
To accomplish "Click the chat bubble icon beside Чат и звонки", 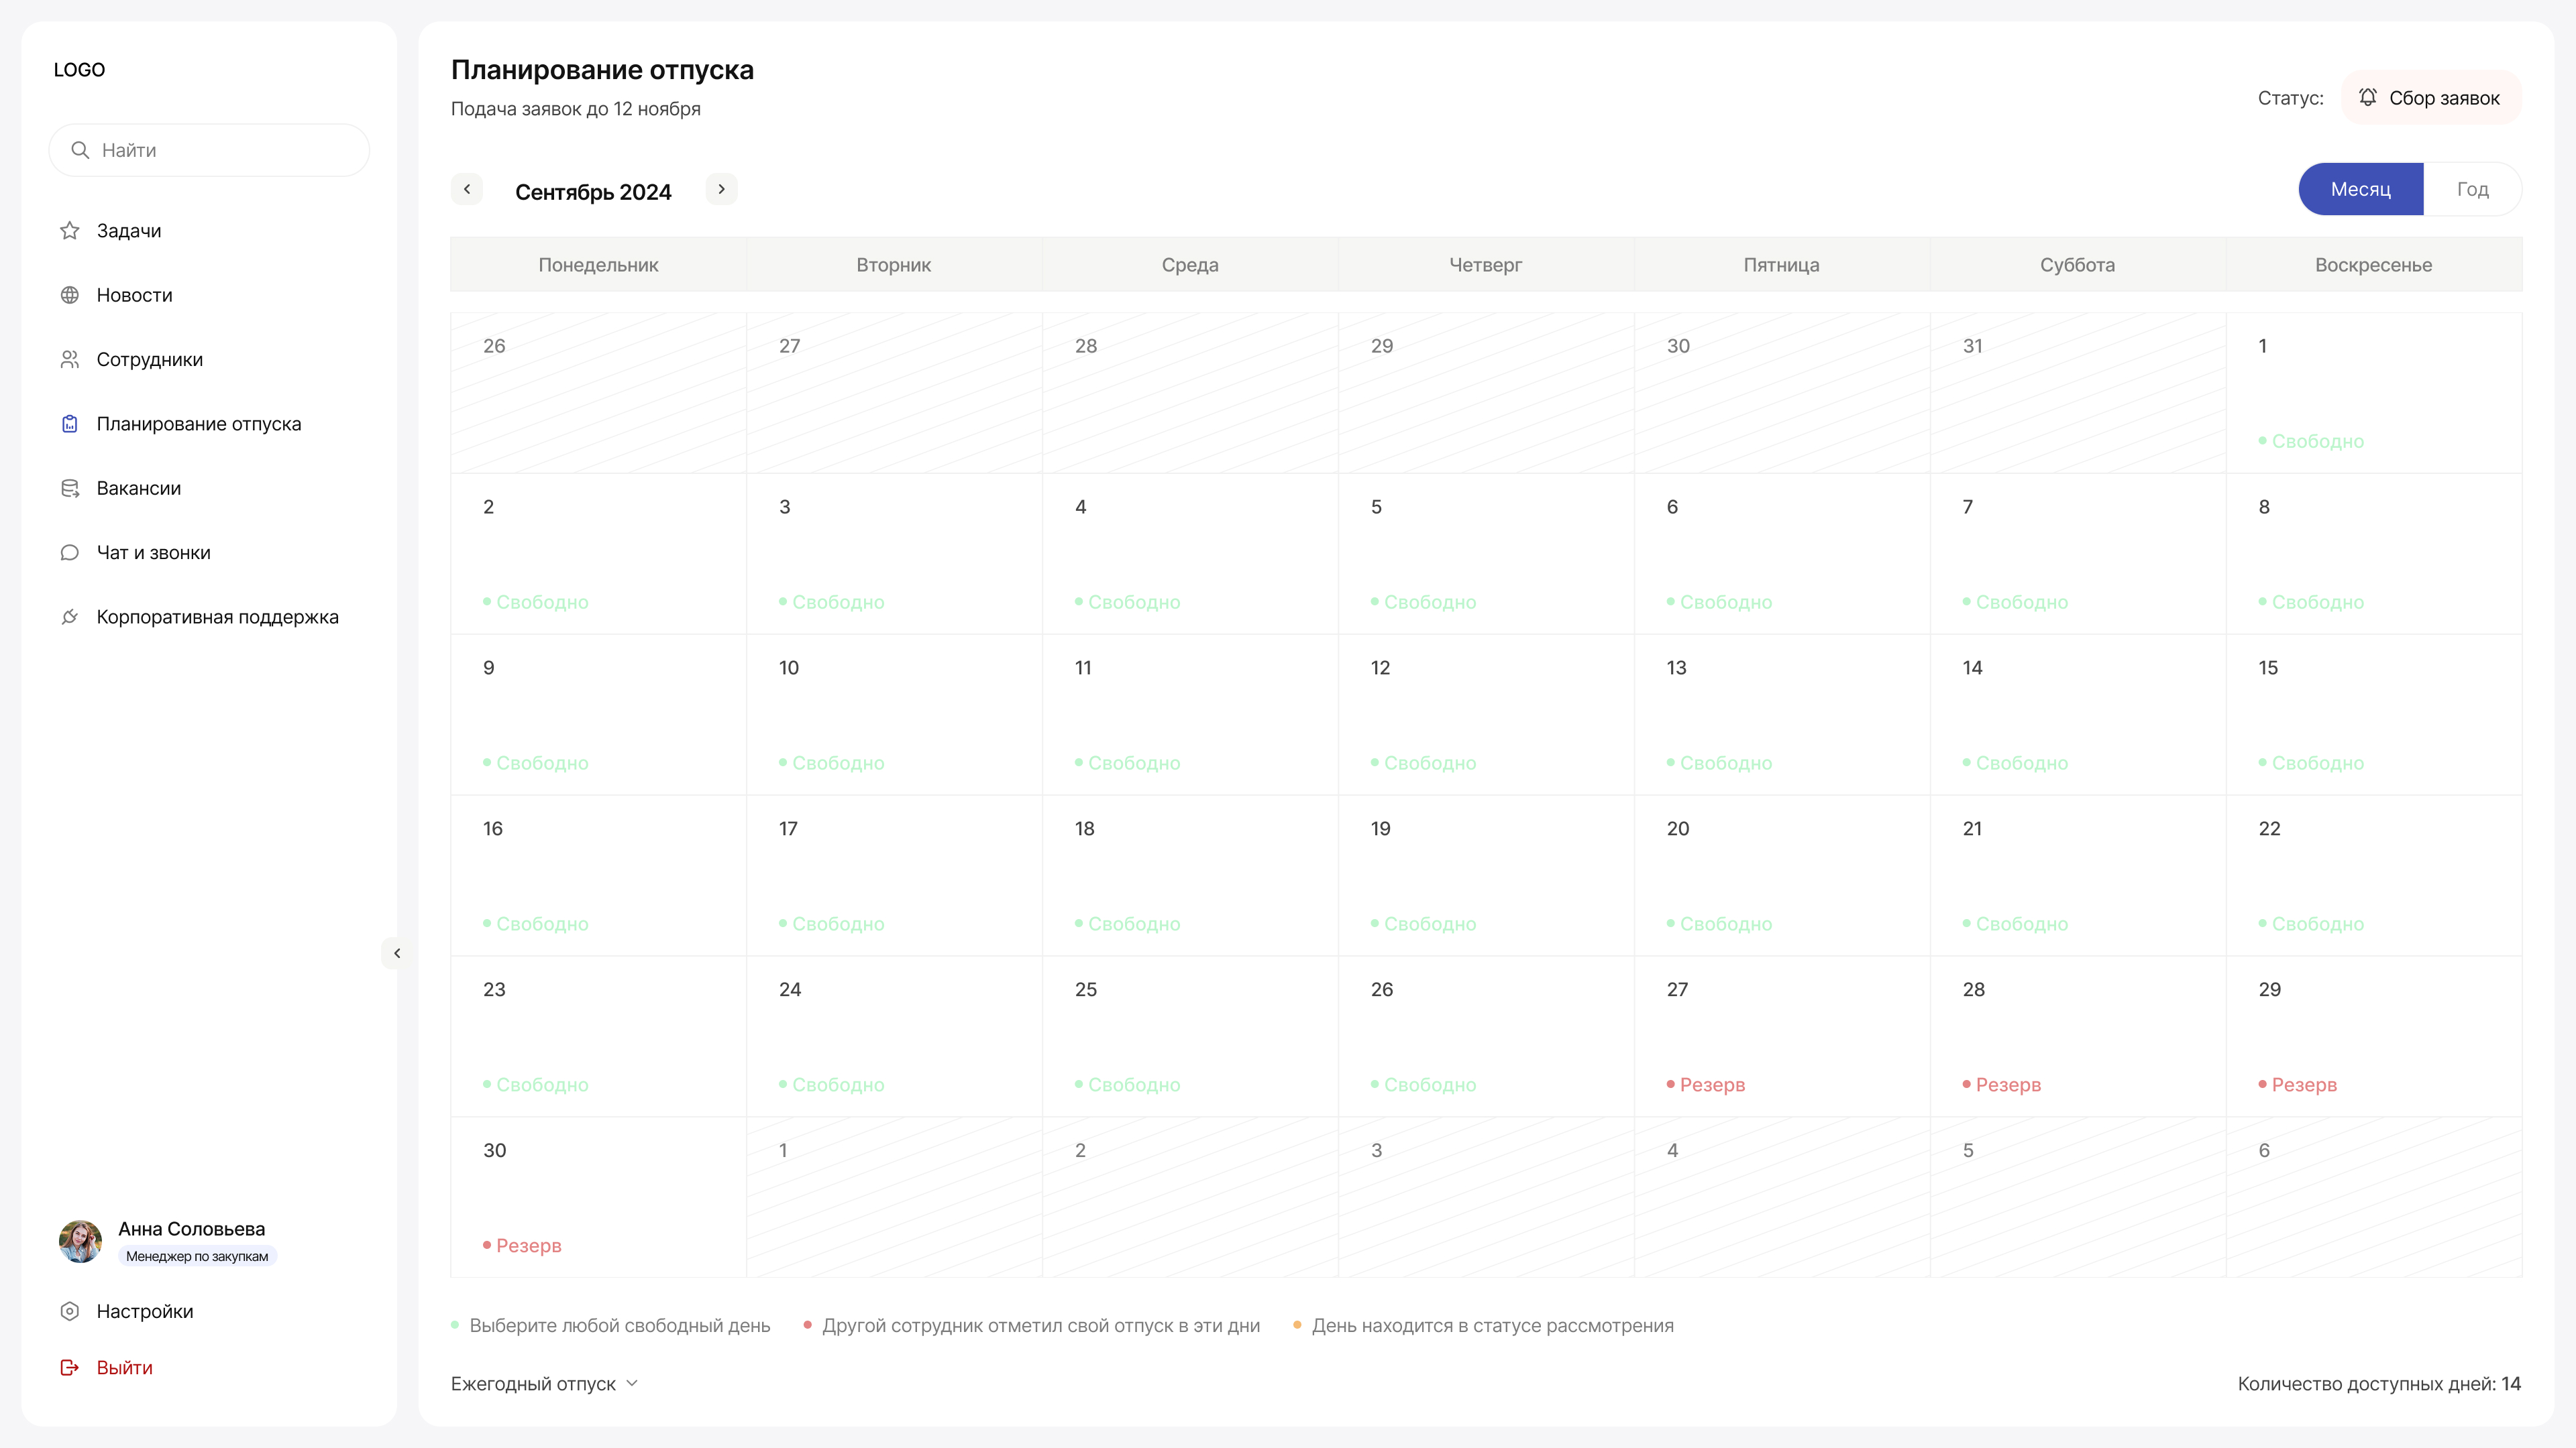I will point(70,552).
